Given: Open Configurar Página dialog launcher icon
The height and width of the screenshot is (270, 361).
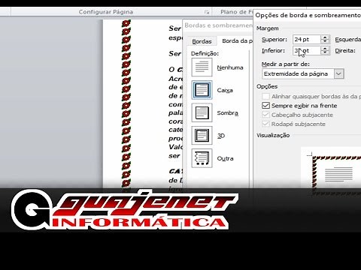Looking at the screenshot, I should point(207,12).
